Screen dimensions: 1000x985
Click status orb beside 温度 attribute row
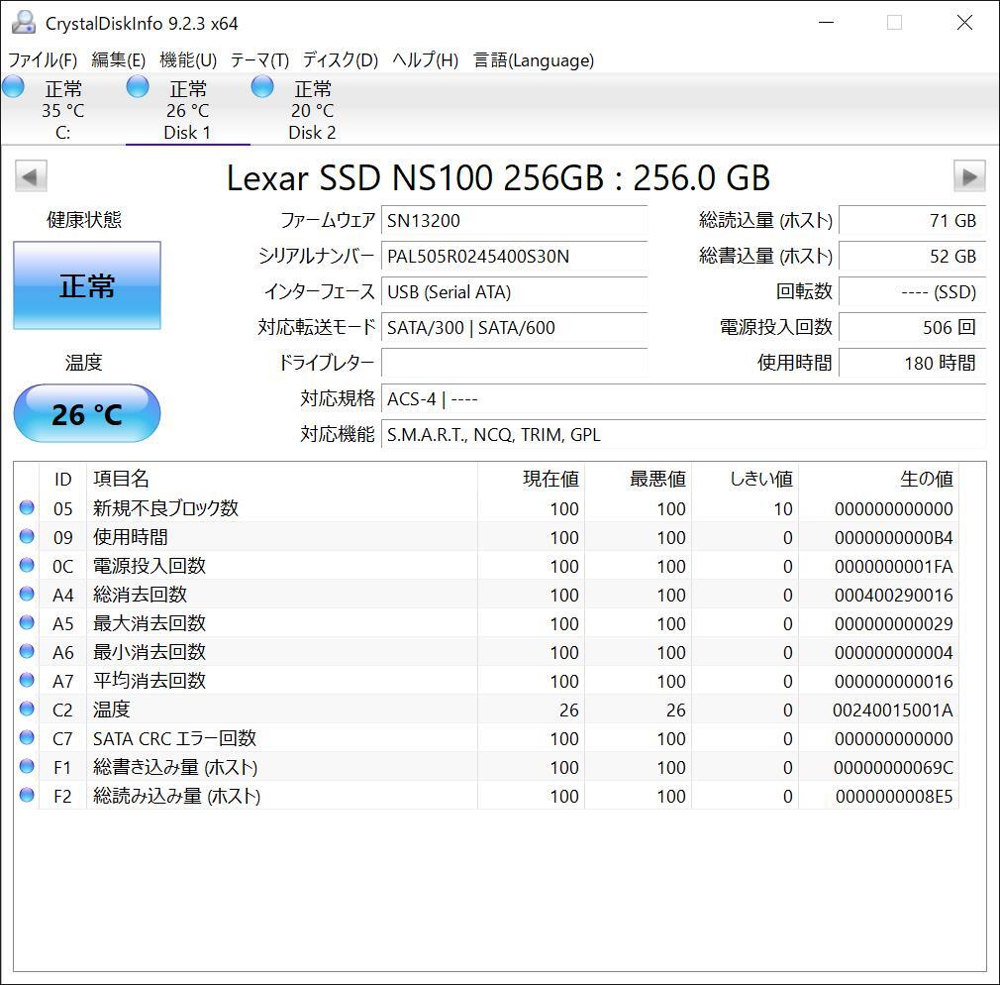[x=27, y=710]
